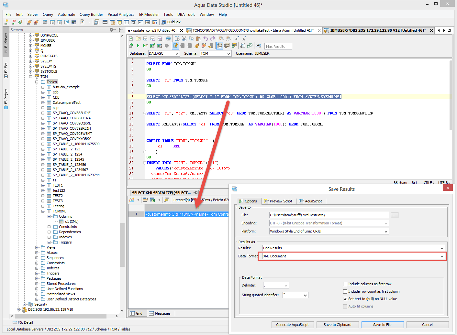Click the Servers panel gear settings icon
The height and width of the screenshot is (335, 457).
[x=112, y=30]
